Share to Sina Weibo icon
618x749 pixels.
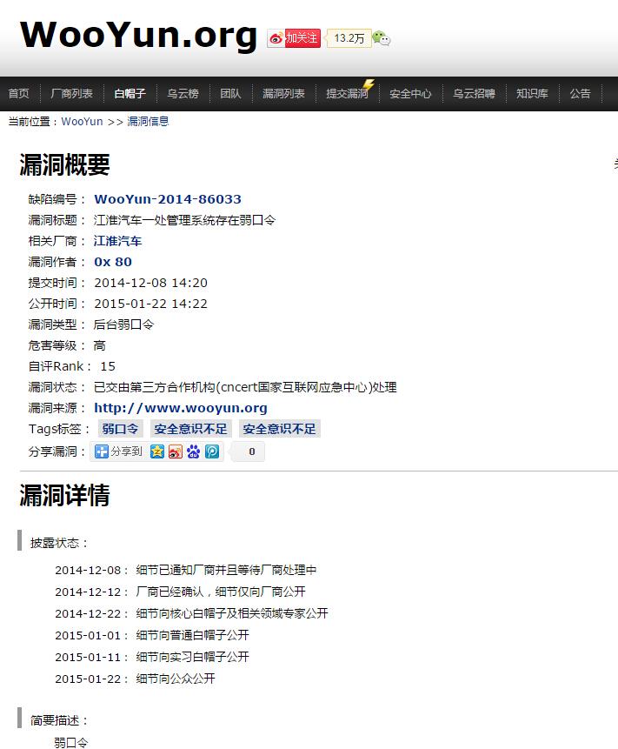point(175,451)
